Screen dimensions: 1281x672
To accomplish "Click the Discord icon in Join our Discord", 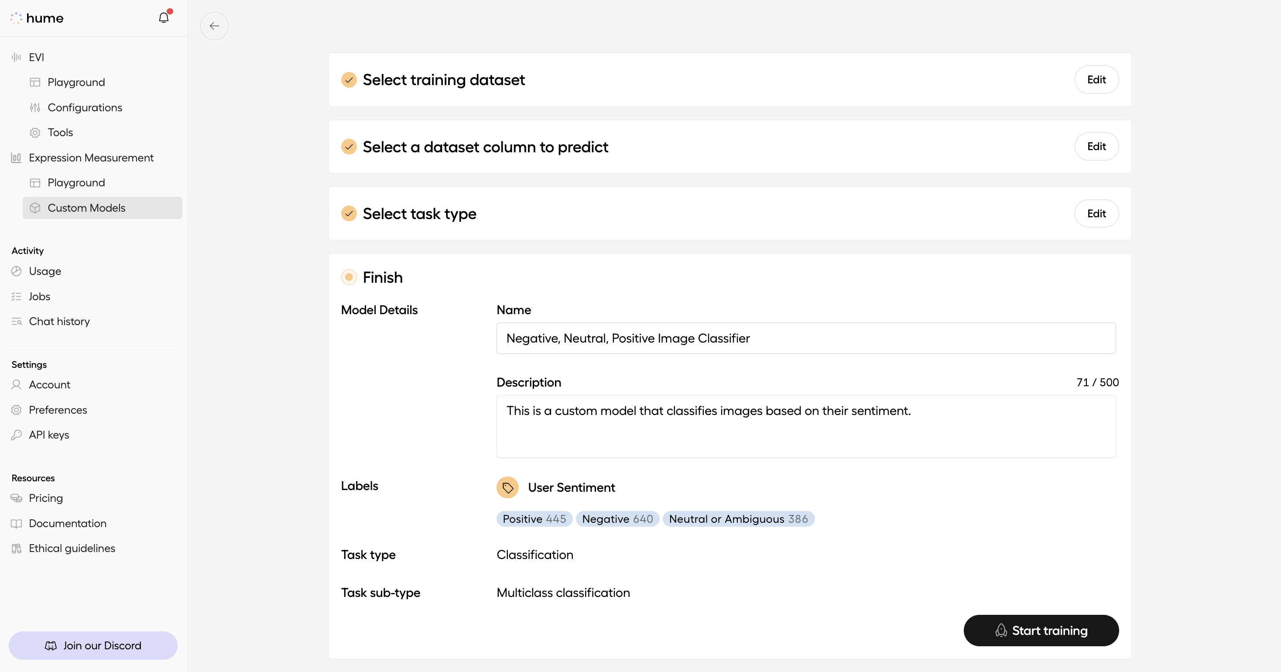I will pos(51,645).
